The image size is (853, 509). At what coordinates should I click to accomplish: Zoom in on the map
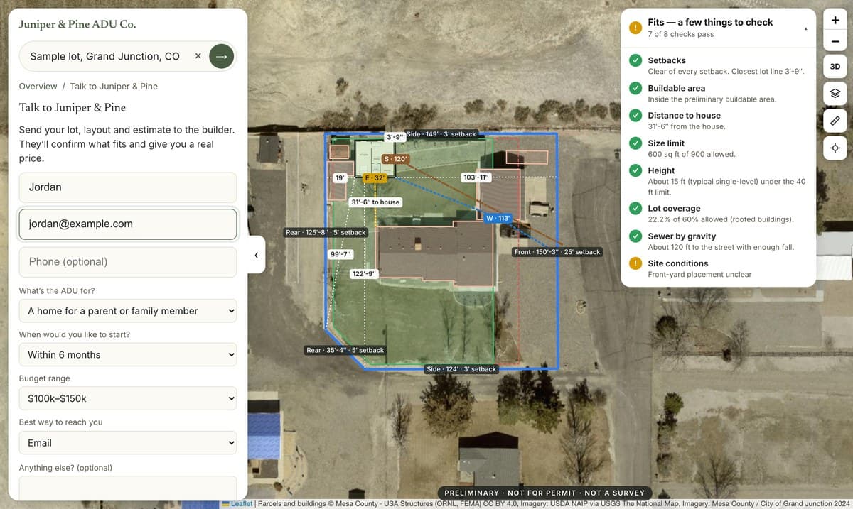pos(835,21)
